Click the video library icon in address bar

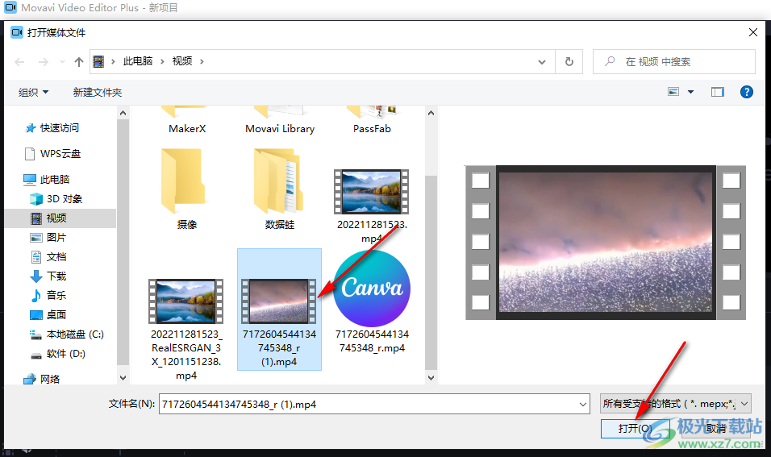click(99, 61)
